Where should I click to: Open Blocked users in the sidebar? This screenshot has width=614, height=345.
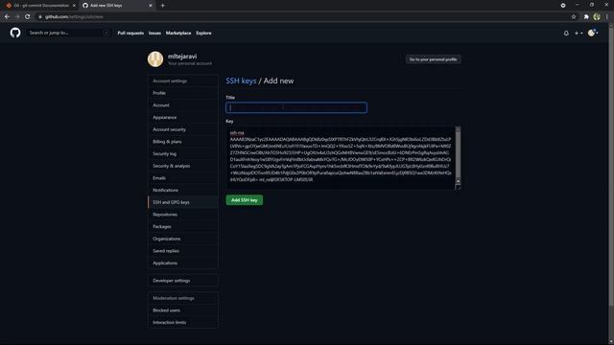click(183, 310)
